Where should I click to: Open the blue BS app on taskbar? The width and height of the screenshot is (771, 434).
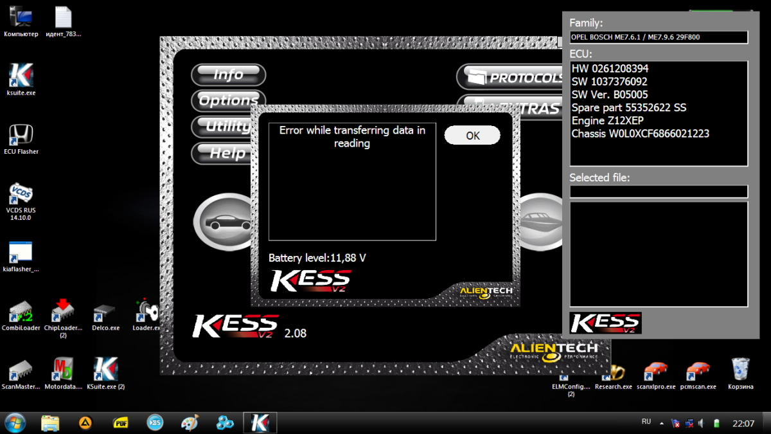tap(155, 422)
